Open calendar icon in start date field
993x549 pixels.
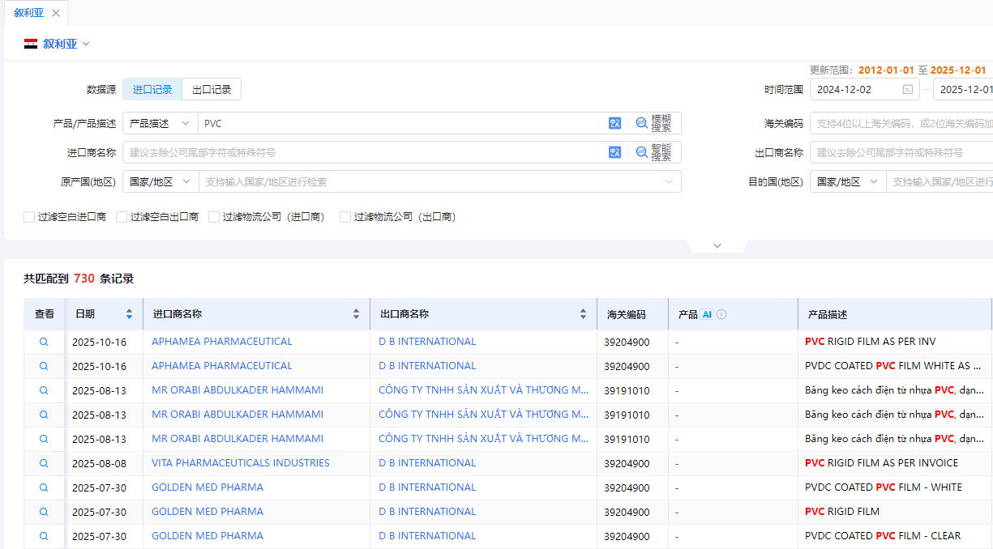pos(908,89)
